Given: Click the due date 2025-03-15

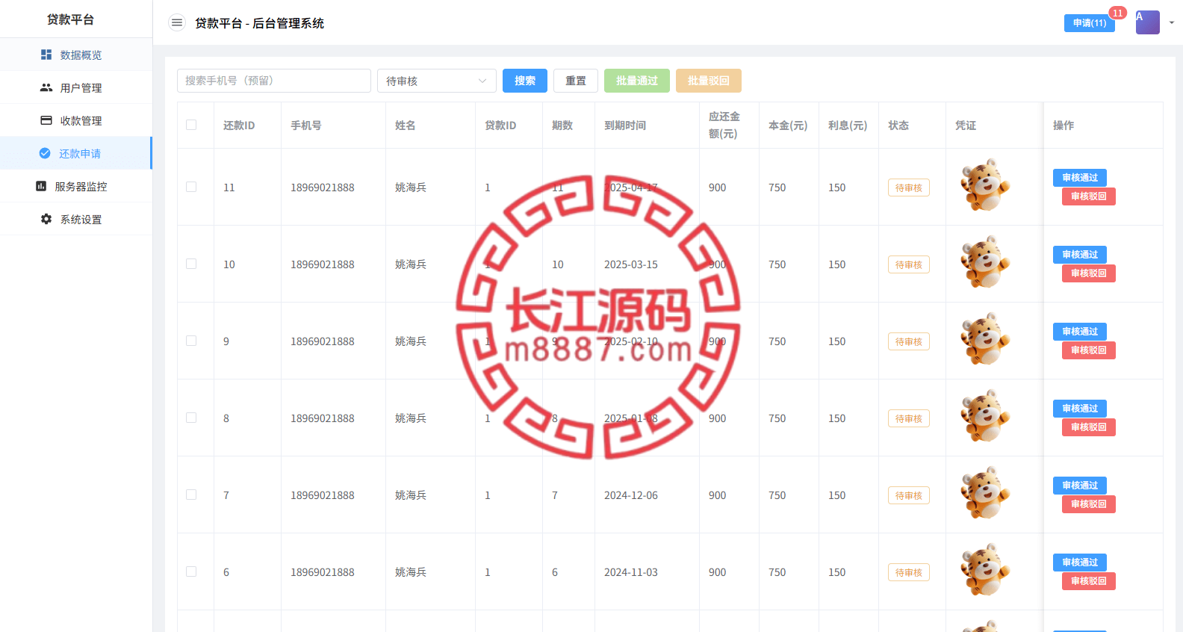Looking at the screenshot, I should coord(631,264).
